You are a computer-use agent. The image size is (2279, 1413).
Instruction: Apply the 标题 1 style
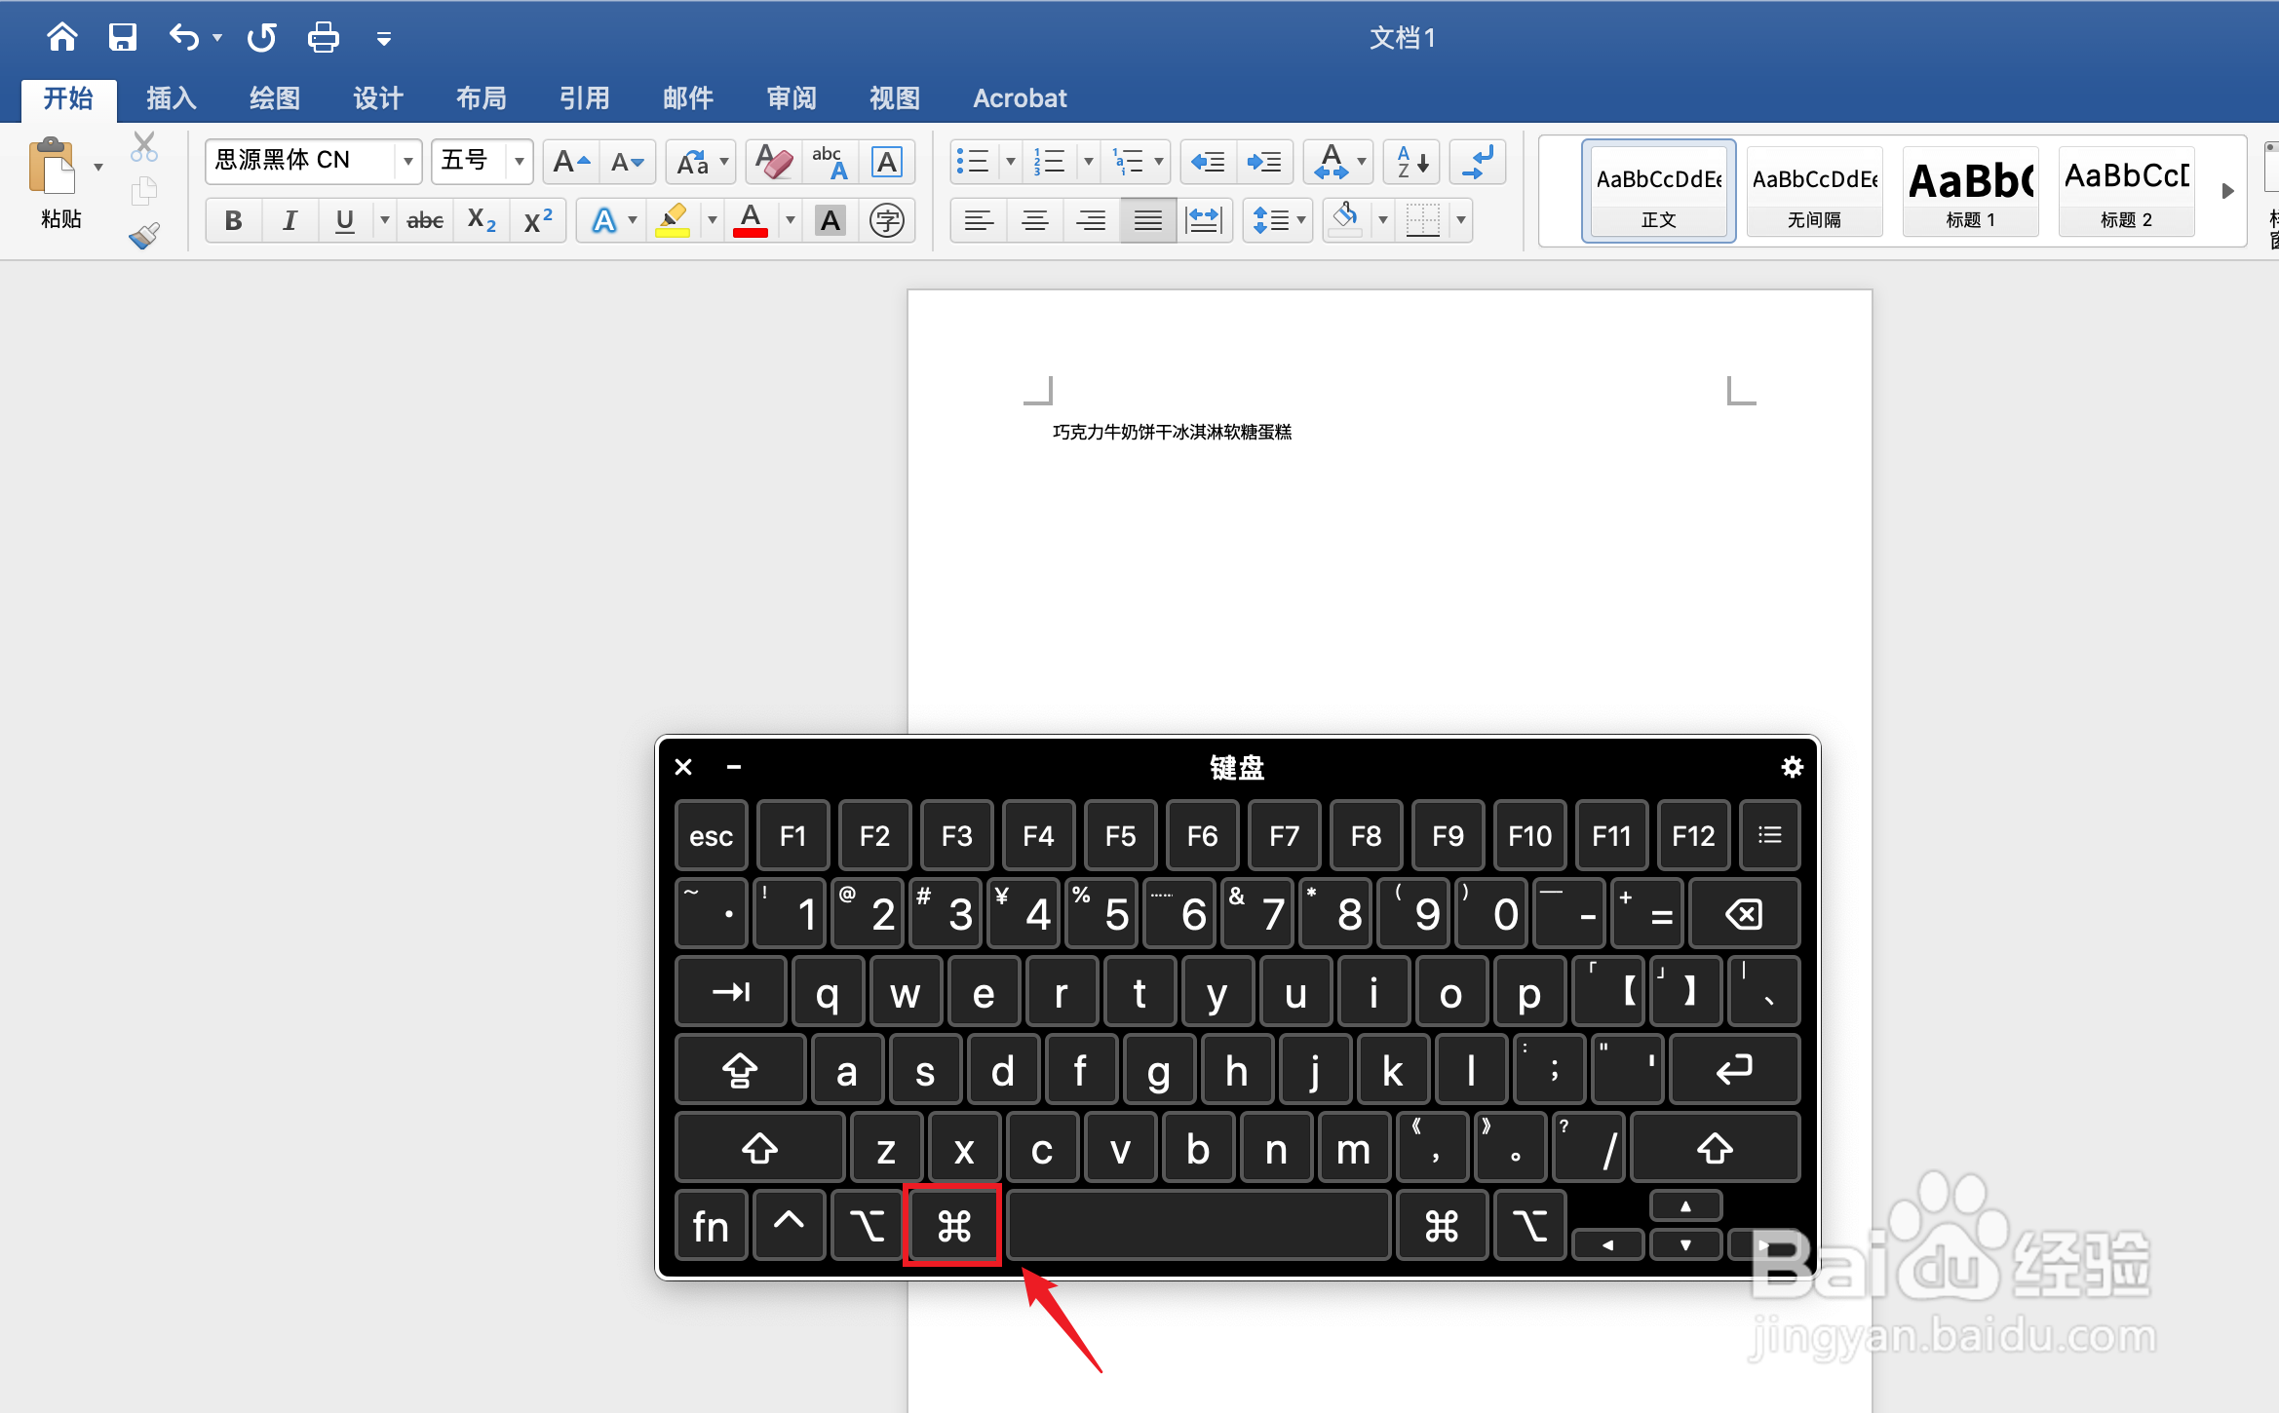pos(1970,191)
